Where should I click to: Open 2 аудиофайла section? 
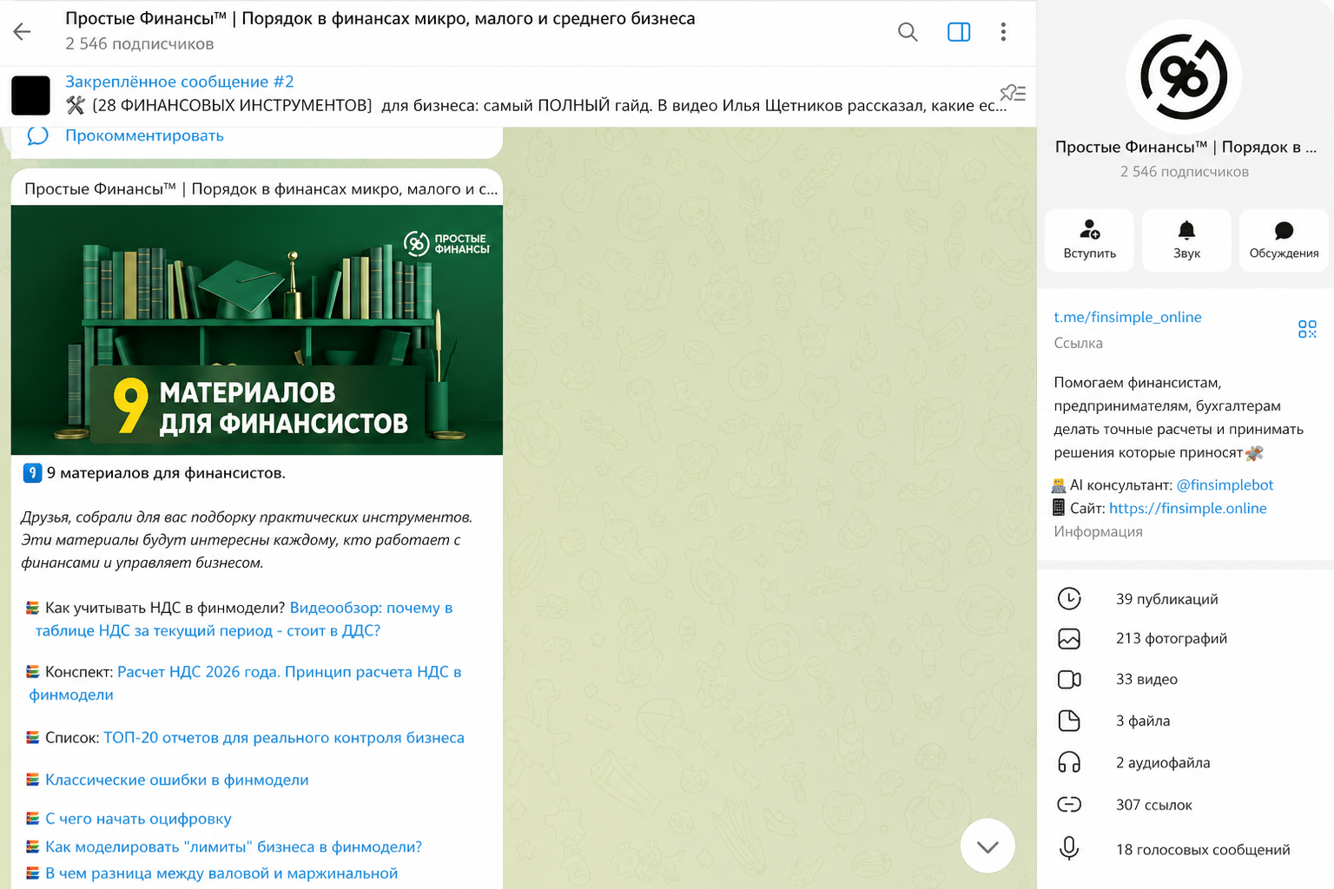[x=1185, y=763]
